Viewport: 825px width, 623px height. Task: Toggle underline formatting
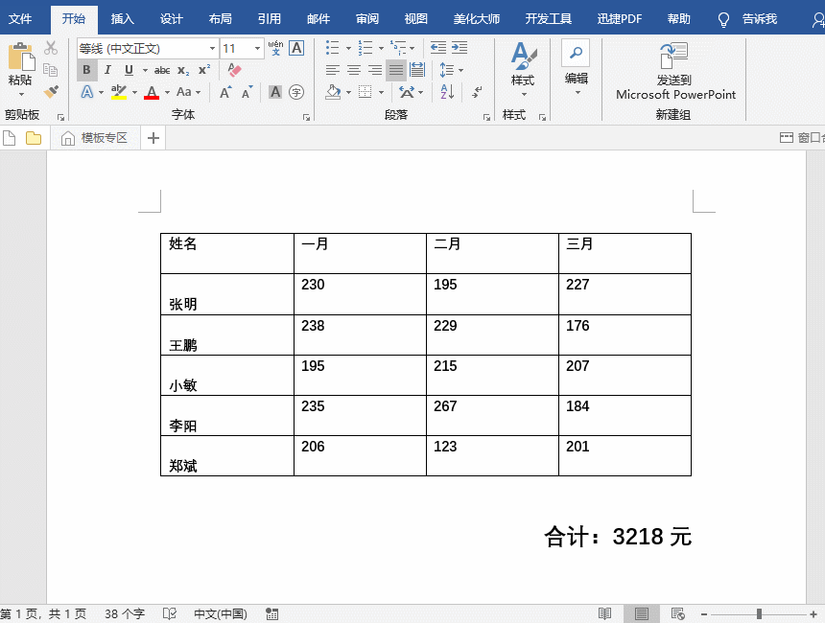tap(128, 69)
